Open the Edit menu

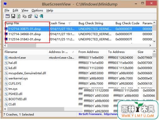pos(15,10)
